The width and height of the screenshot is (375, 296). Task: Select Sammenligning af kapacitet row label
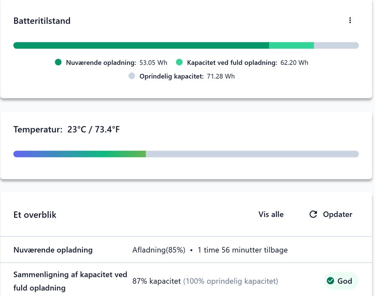(x=70, y=281)
